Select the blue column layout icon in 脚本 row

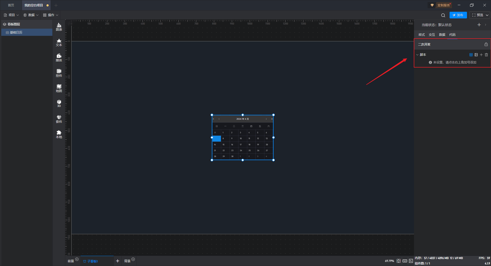(x=471, y=55)
